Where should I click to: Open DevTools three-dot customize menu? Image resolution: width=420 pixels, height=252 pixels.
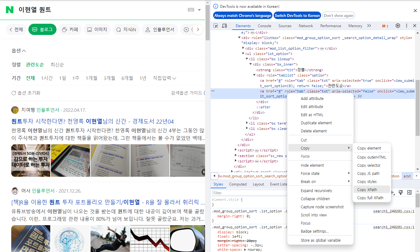pyautogui.click(x=407, y=26)
